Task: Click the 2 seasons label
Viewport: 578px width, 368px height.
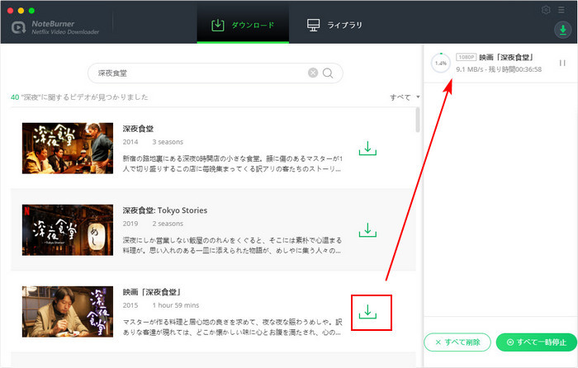Action: point(168,224)
